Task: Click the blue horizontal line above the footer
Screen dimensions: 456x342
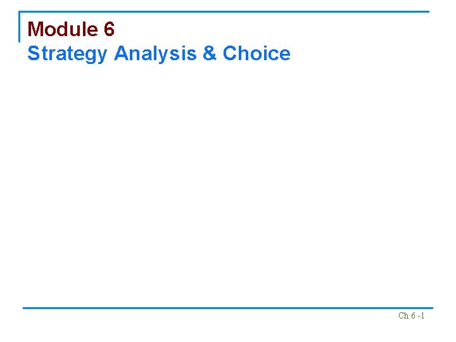Action: click(228, 308)
